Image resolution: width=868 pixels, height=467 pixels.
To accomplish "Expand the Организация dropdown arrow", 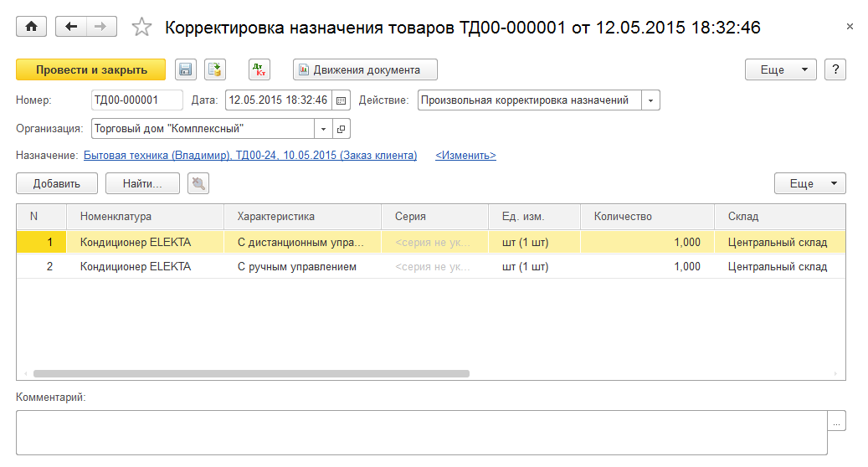I will point(324,129).
